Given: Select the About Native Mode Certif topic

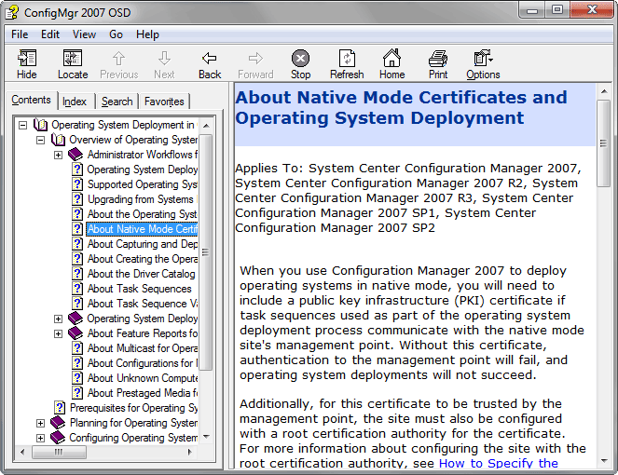Looking at the screenshot, I should 142,229.
